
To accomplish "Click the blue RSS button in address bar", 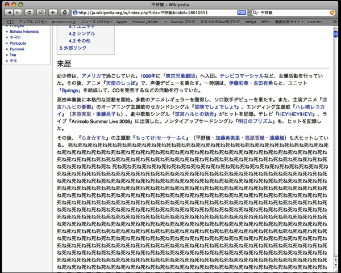I will [x=242, y=13].
